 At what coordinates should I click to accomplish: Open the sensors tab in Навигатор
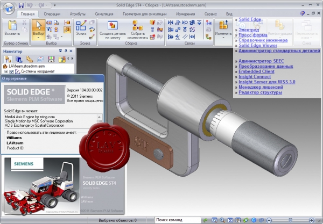tap(51, 59)
